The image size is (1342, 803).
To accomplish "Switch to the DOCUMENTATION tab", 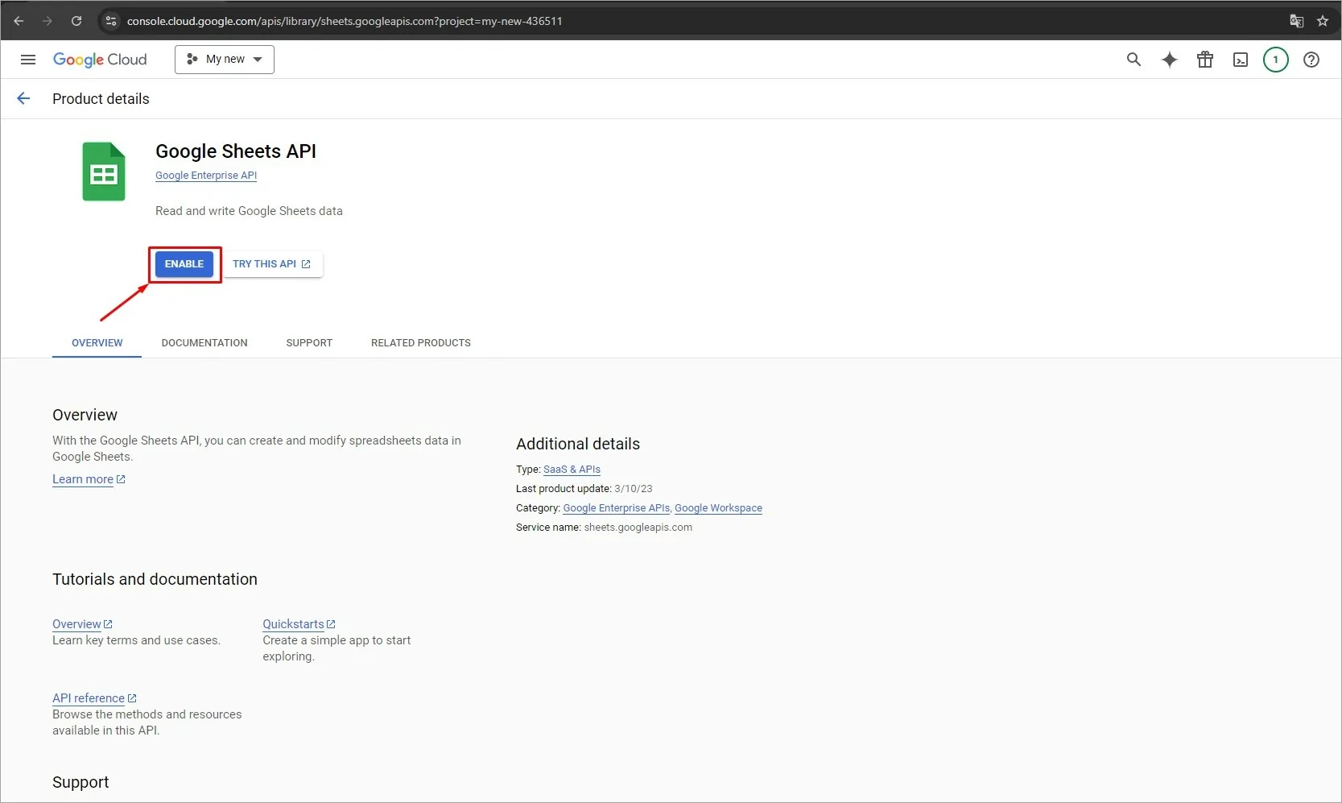I will tap(204, 342).
